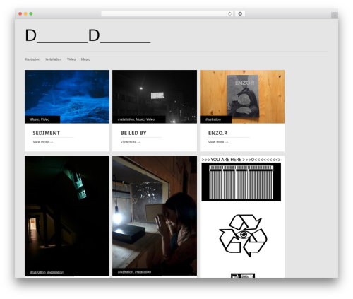This screenshot has width=353, height=299.
Task: Click the recycle eye symbol graphic
Action: click(x=243, y=235)
